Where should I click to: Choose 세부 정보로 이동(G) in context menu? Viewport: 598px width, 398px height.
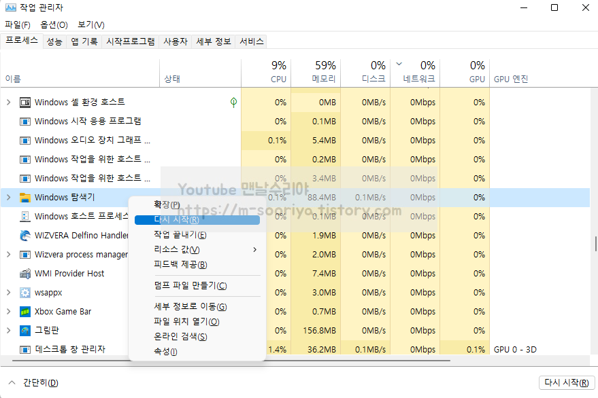coord(197,306)
